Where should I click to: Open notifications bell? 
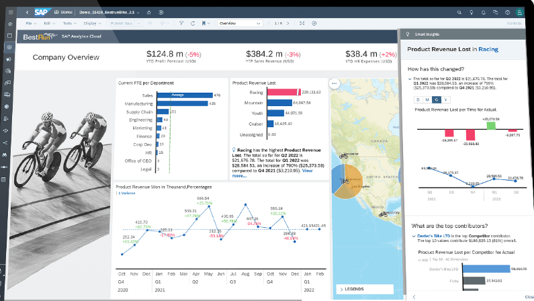point(483,12)
